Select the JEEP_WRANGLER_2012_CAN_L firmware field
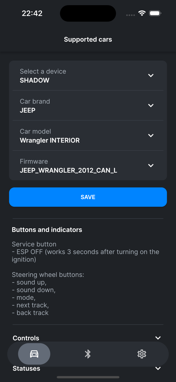 88,165
